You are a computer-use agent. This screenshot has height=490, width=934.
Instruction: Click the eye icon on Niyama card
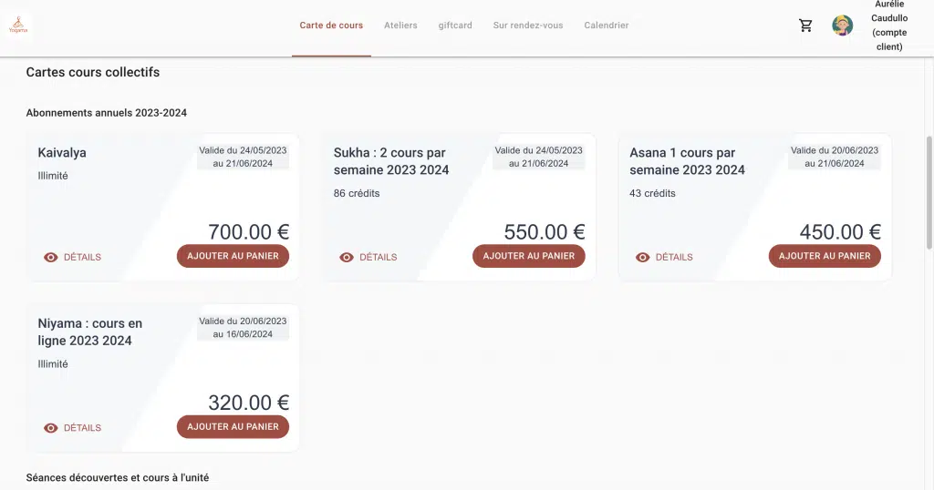pyautogui.click(x=51, y=428)
